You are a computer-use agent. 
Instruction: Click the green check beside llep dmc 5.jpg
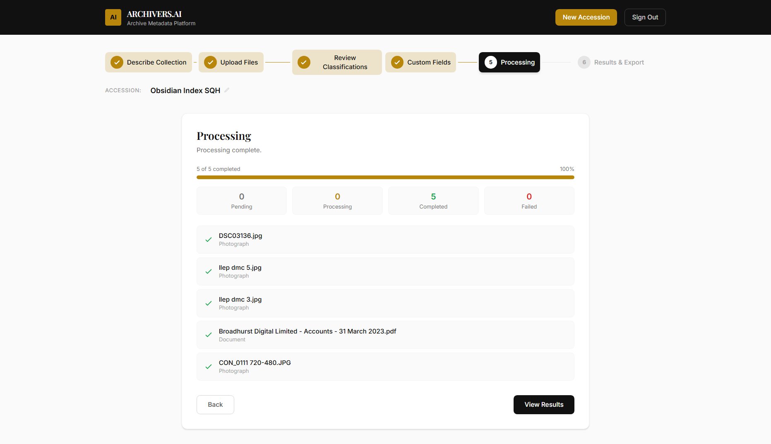[x=208, y=271]
